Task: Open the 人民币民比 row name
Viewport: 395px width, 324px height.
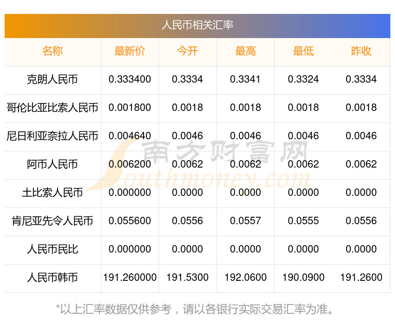Action: (x=53, y=249)
